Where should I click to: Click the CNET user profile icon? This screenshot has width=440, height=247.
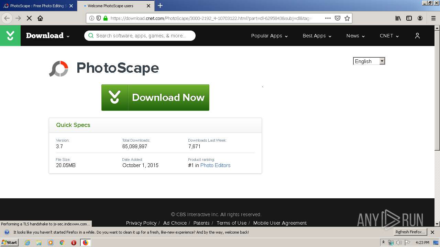[x=417, y=36]
